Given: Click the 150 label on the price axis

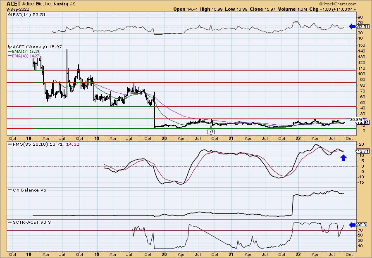Looking at the screenshot, I should coord(362,45).
